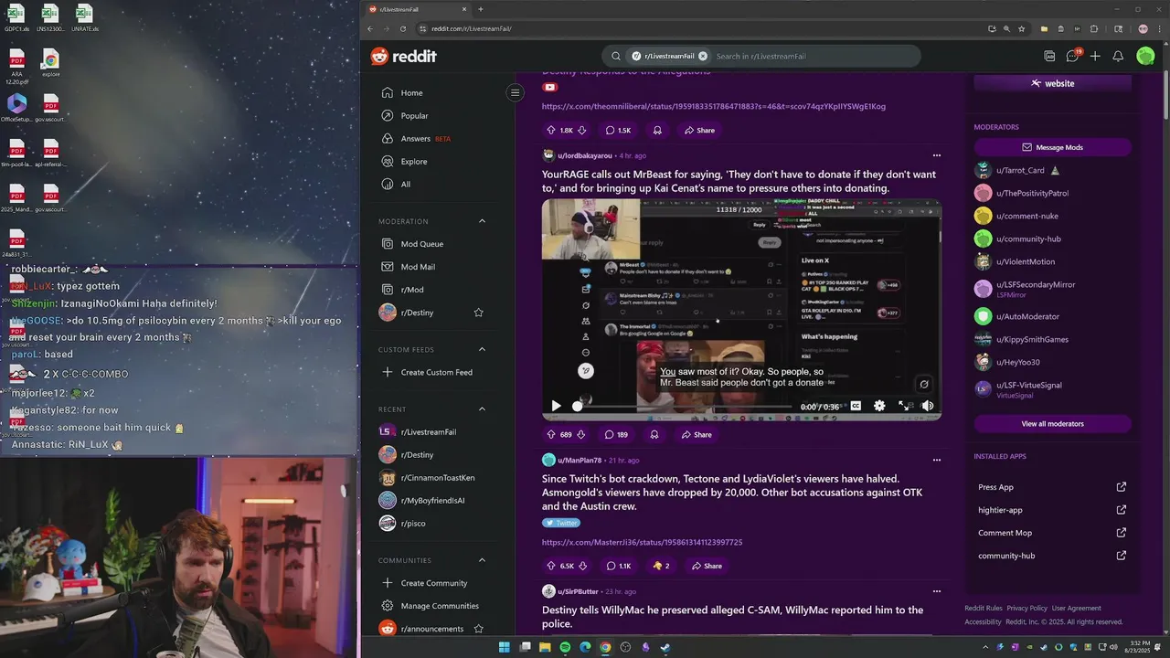
Task: Open the x.com theomniliberal status link
Action: (x=713, y=106)
